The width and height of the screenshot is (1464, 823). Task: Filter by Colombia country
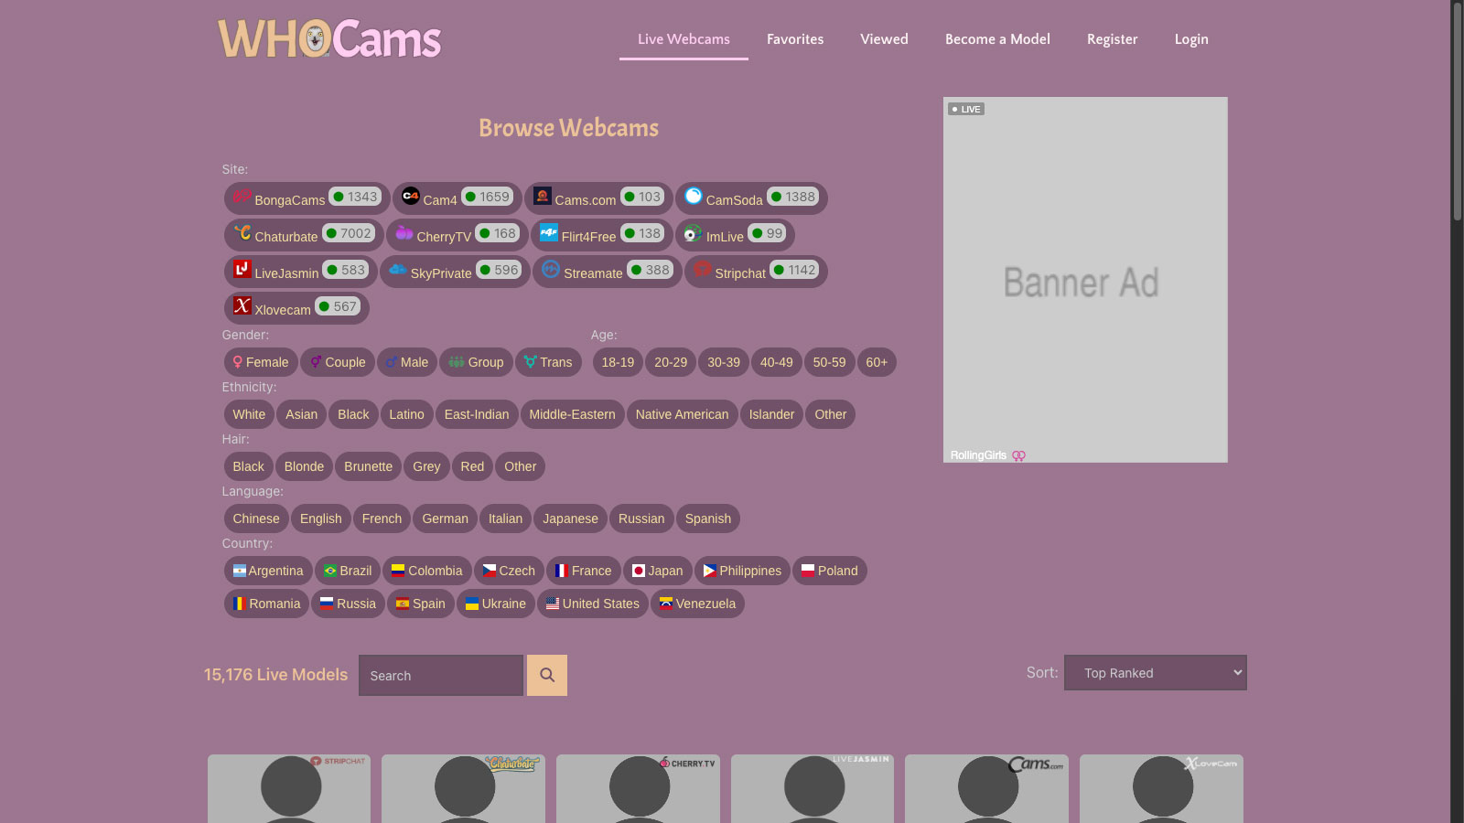(427, 571)
